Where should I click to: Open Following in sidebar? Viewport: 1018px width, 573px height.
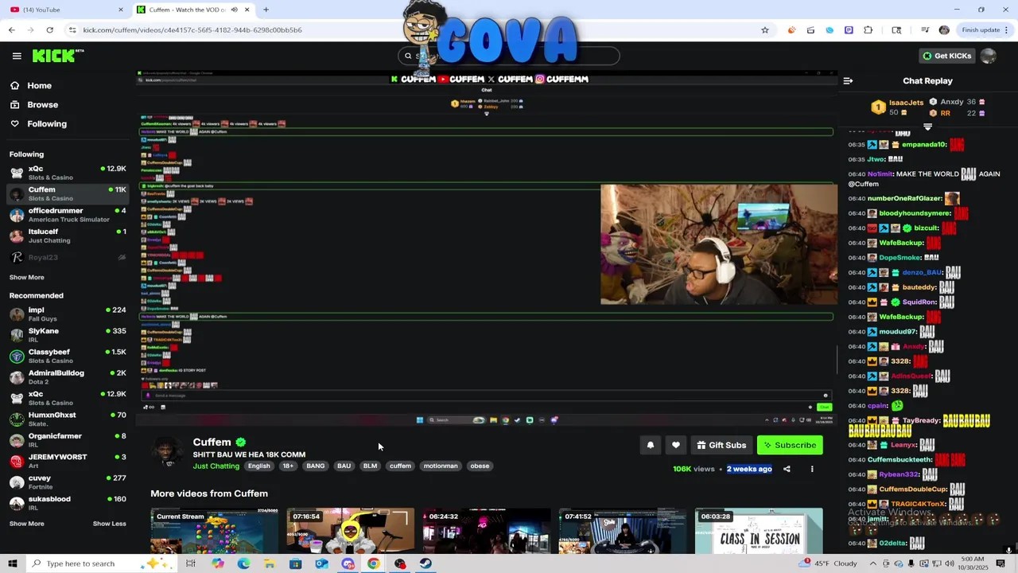pyautogui.click(x=47, y=123)
